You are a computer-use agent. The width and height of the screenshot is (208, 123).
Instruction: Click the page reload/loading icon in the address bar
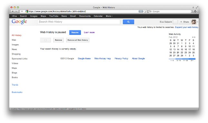tap(145, 11)
